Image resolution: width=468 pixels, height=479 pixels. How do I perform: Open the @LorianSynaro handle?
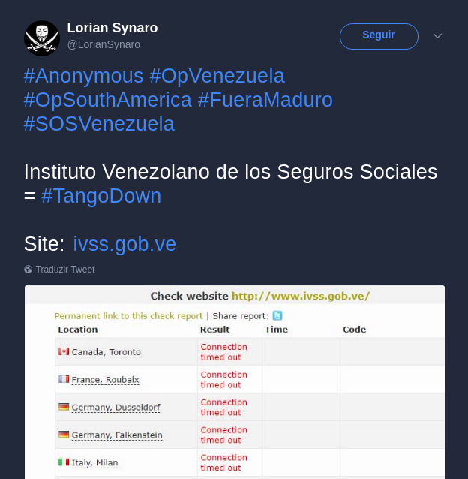103,44
